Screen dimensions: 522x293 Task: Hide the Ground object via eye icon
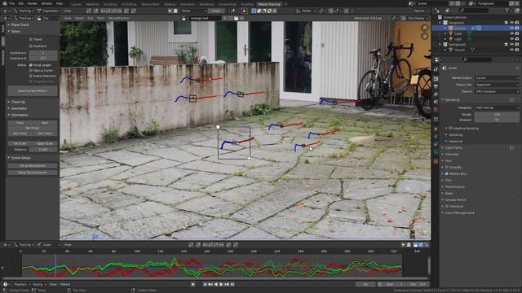(x=511, y=50)
